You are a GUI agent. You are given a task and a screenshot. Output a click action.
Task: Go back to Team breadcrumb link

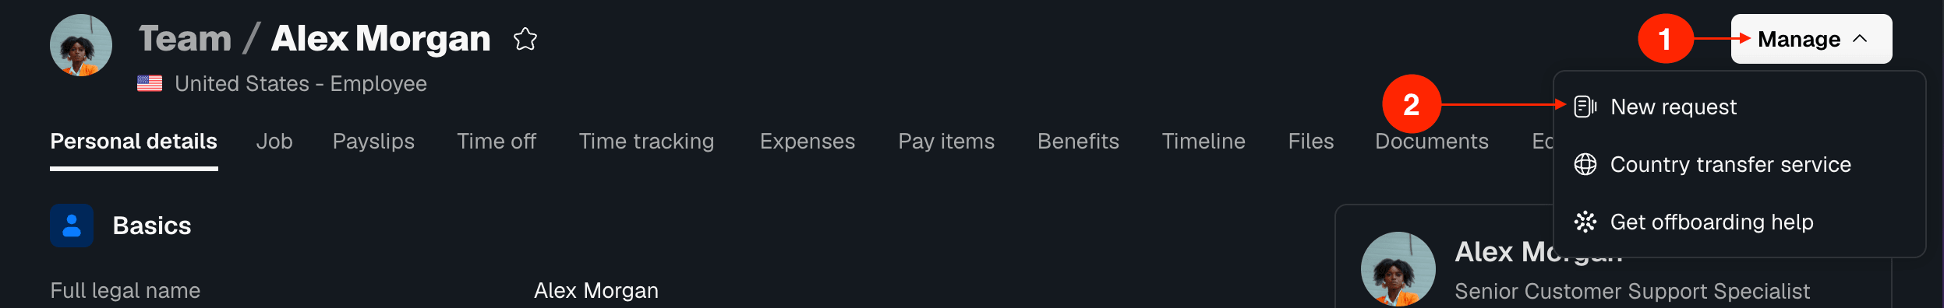coord(186,39)
